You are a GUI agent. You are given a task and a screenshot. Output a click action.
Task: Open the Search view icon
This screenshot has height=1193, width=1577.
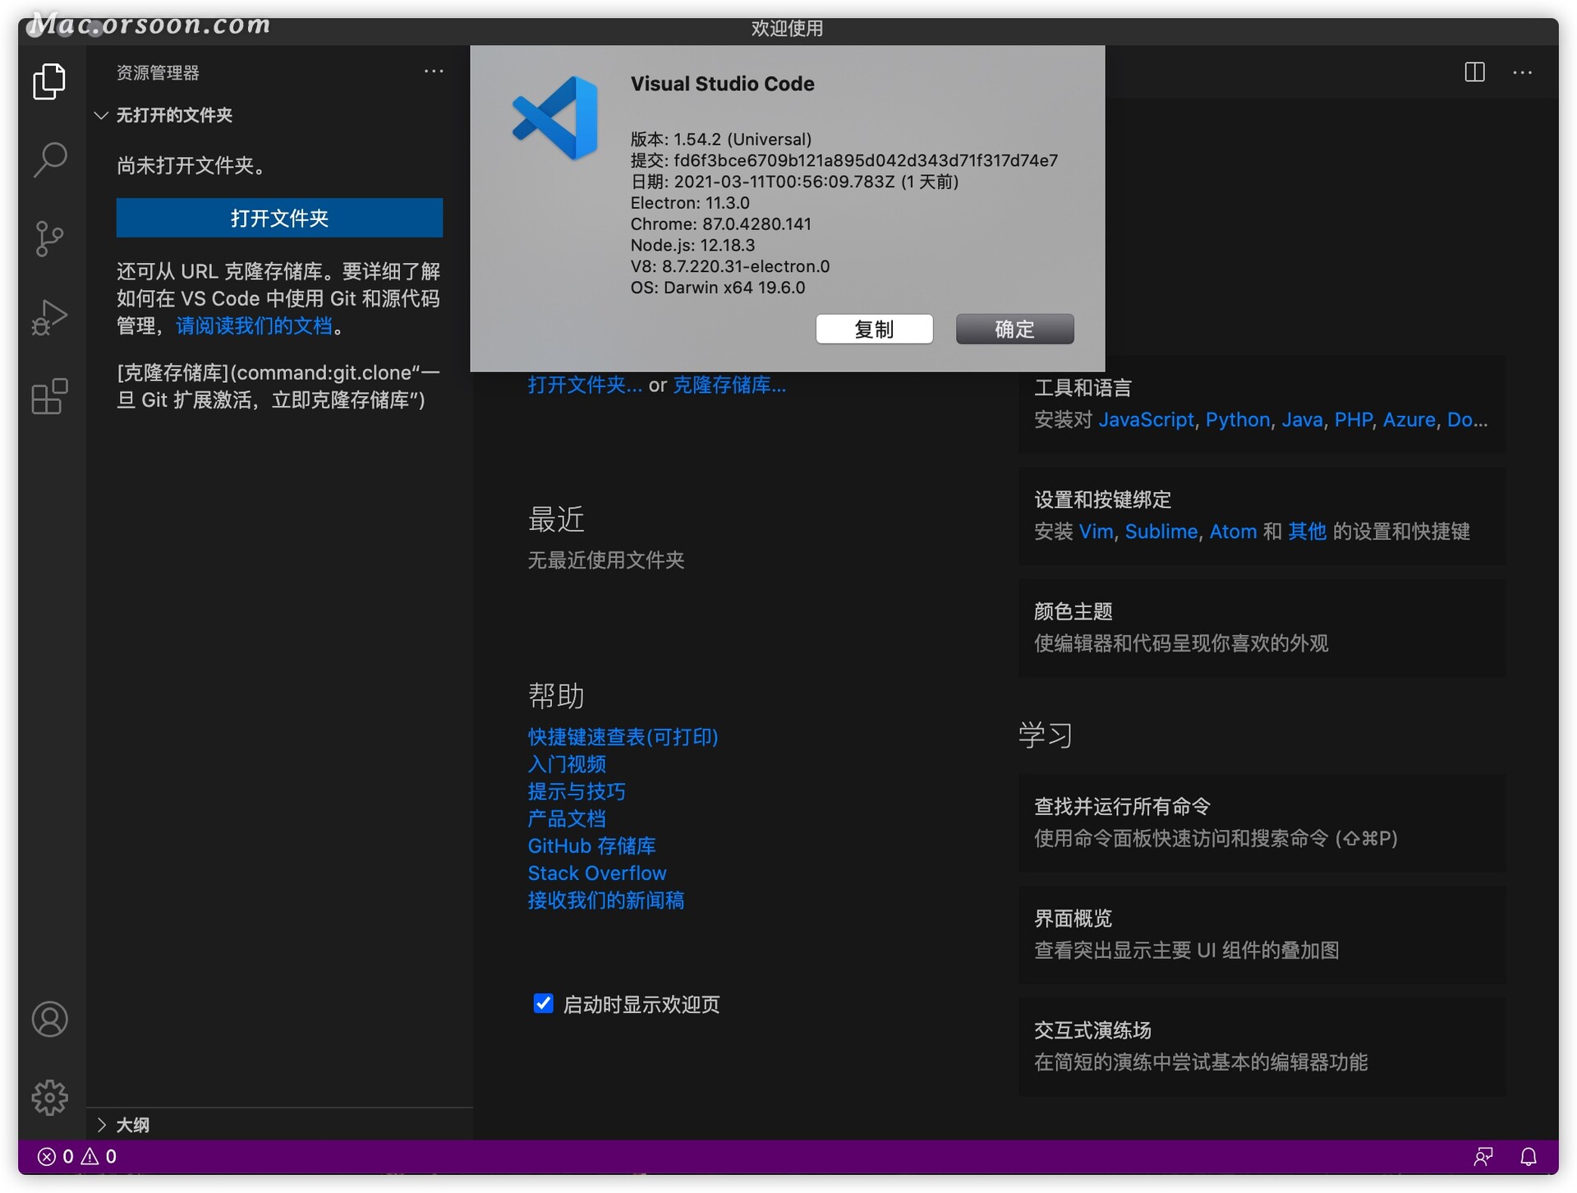tap(49, 159)
